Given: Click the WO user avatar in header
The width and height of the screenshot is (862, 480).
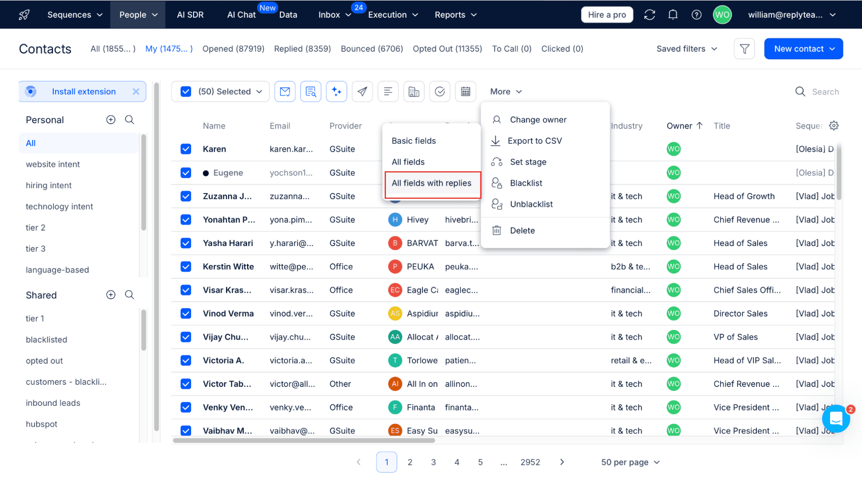Looking at the screenshot, I should click(722, 15).
